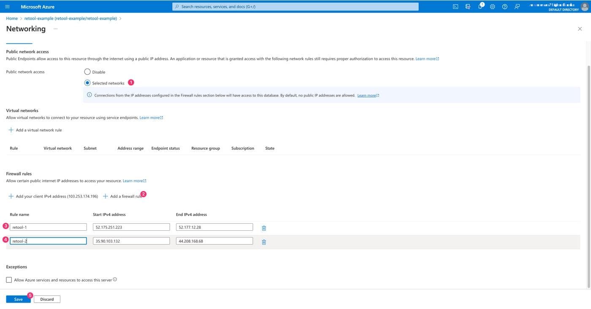
Task: Open the retool-example breadcrumb
Action: pyautogui.click(x=70, y=19)
